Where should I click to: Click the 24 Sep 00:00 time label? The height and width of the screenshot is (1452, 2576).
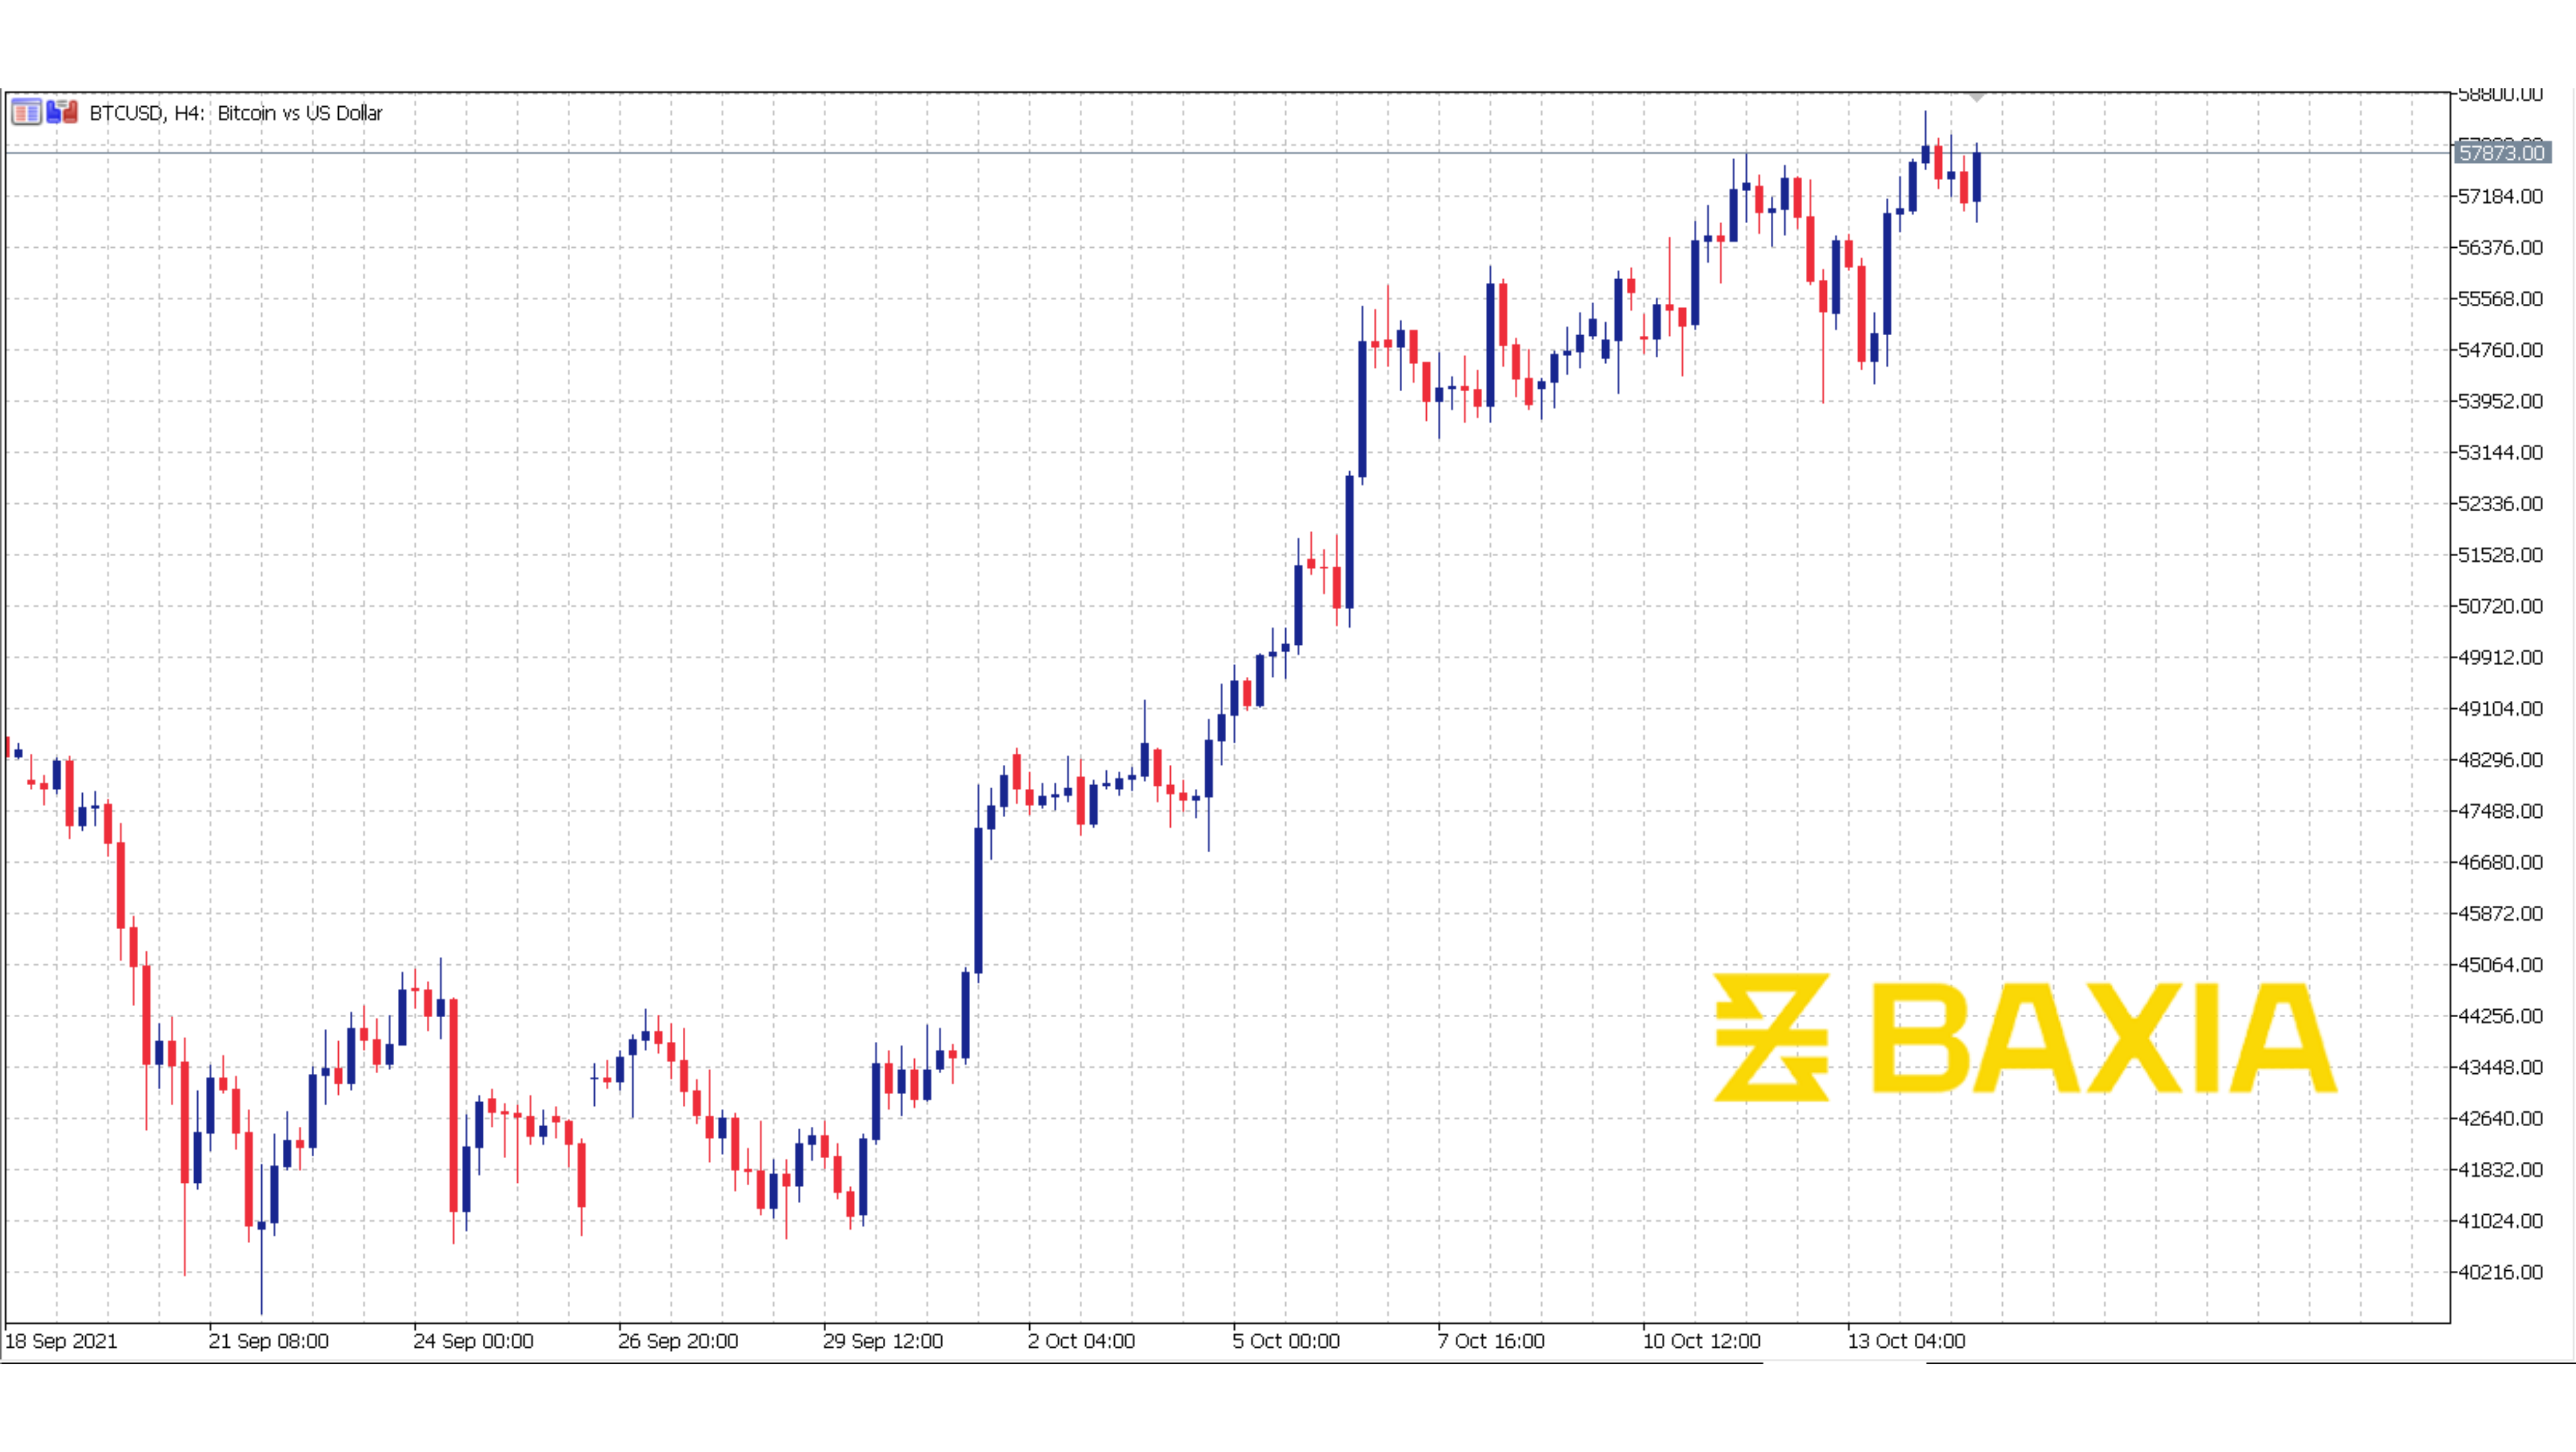tap(473, 1341)
